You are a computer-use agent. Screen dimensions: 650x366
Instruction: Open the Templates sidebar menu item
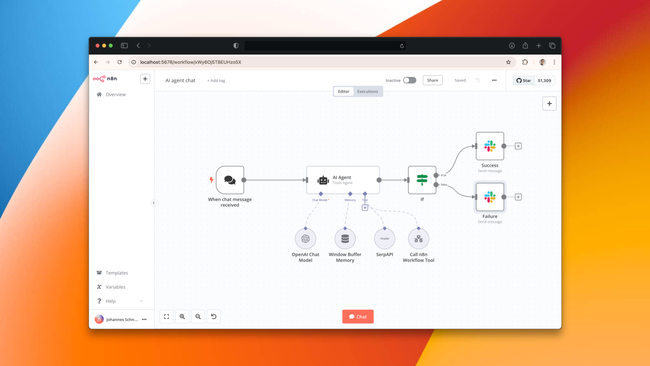coord(116,272)
